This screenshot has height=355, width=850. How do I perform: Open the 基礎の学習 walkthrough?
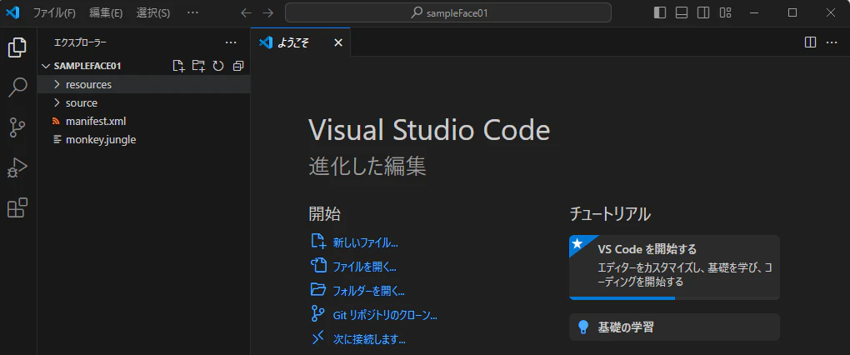tap(674, 327)
